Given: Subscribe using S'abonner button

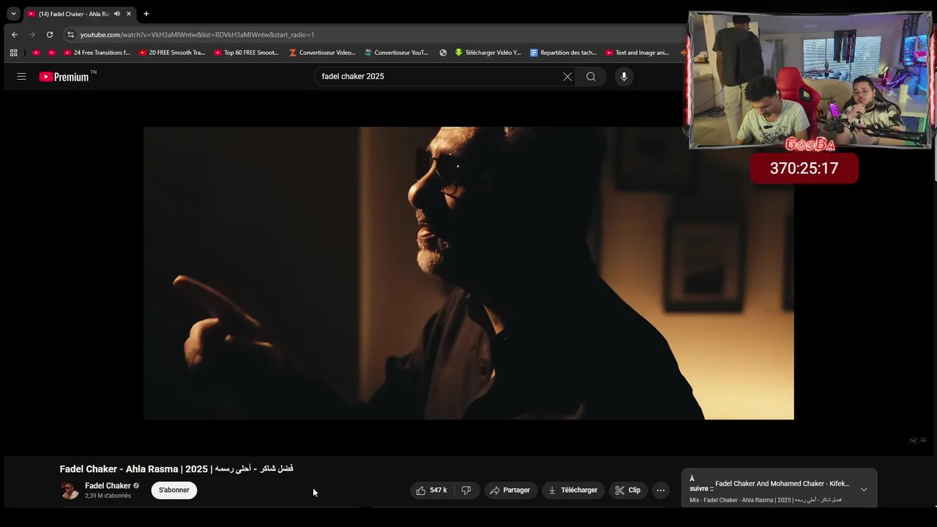Looking at the screenshot, I should [174, 490].
